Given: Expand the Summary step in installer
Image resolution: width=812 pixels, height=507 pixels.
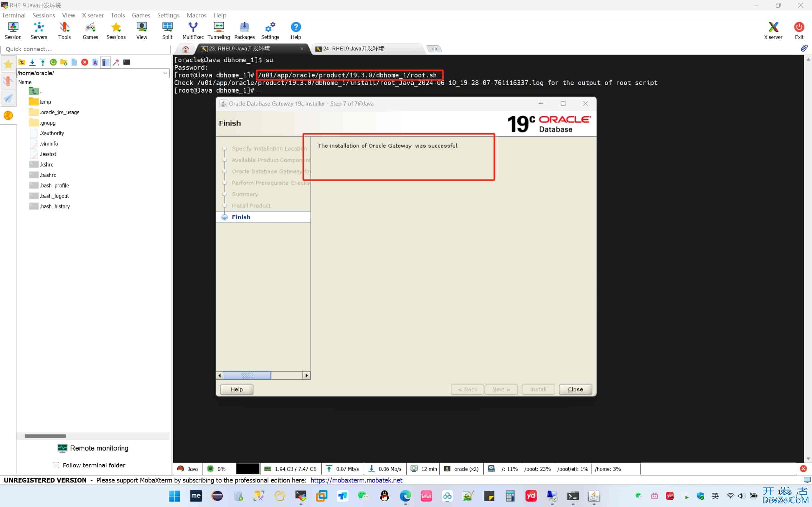Looking at the screenshot, I should click(x=245, y=194).
